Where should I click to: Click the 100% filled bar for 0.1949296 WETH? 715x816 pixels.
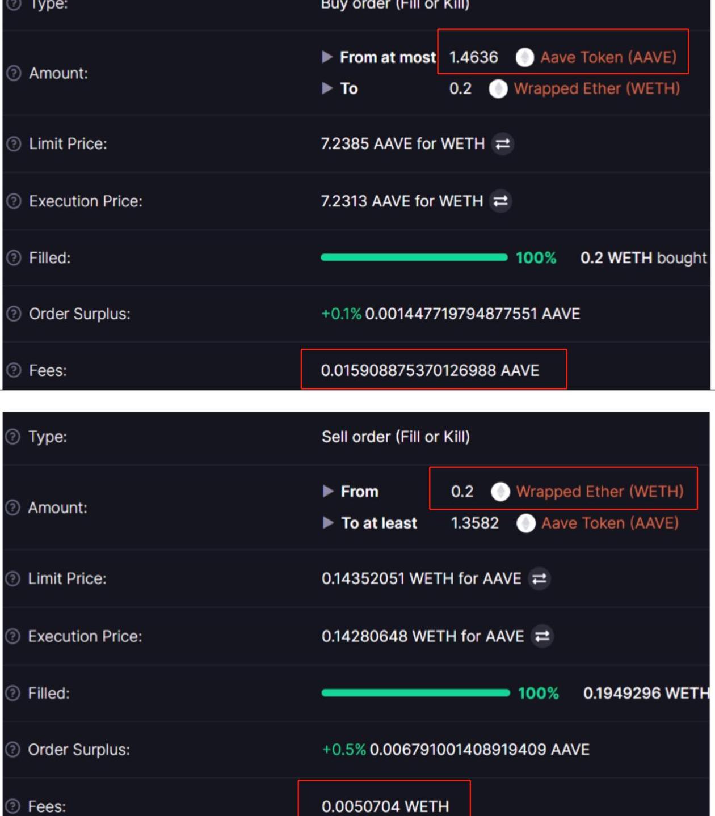[415, 693]
